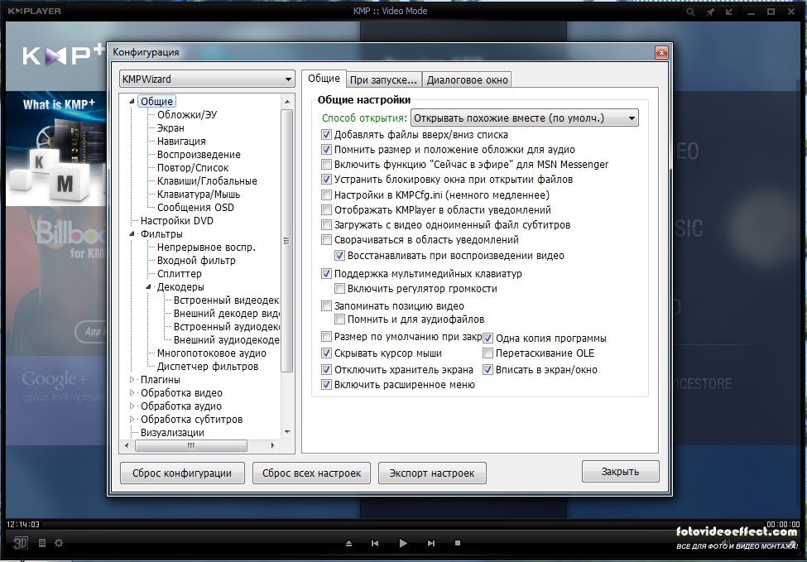Skip to the previous track

coord(375,543)
